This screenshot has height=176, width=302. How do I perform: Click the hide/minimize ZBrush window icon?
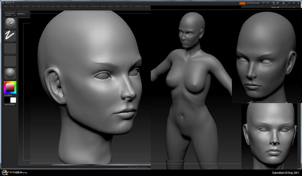tap(289, 3)
